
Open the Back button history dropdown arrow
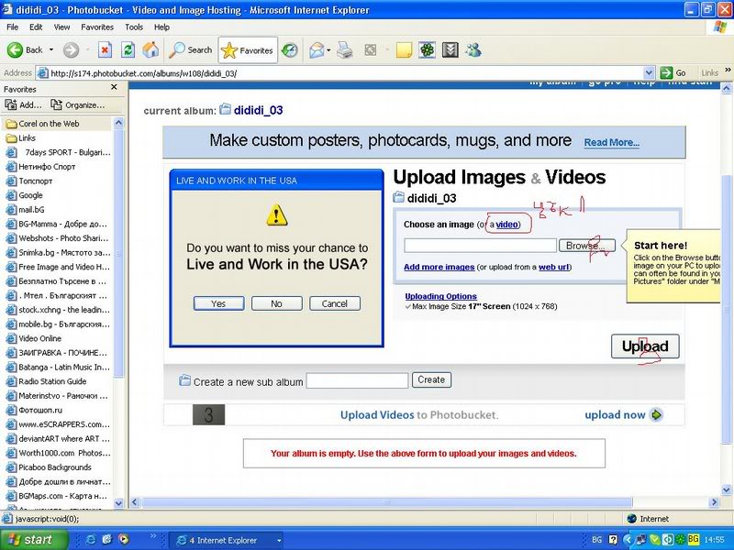tap(50, 49)
